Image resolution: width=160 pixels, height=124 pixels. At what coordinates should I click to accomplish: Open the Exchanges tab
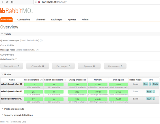tap(57, 19)
